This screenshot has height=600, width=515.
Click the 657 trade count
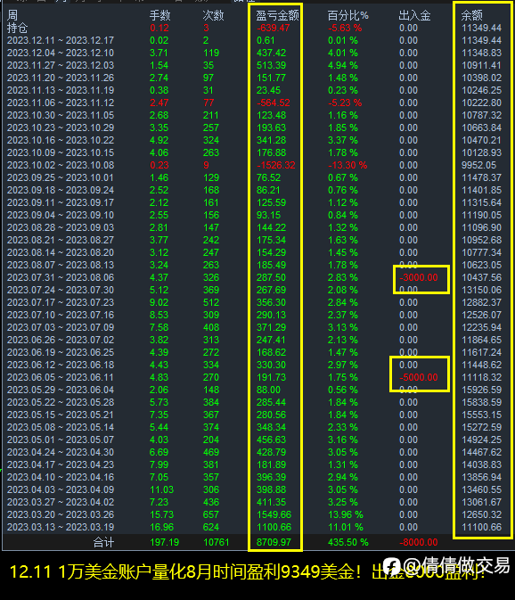coord(211,514)
